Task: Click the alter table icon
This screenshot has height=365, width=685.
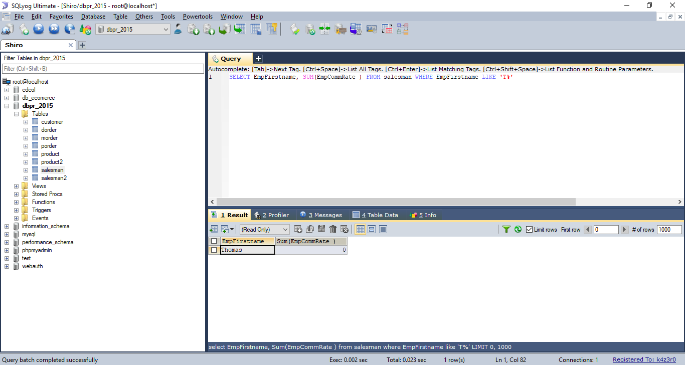Action: 256,29
